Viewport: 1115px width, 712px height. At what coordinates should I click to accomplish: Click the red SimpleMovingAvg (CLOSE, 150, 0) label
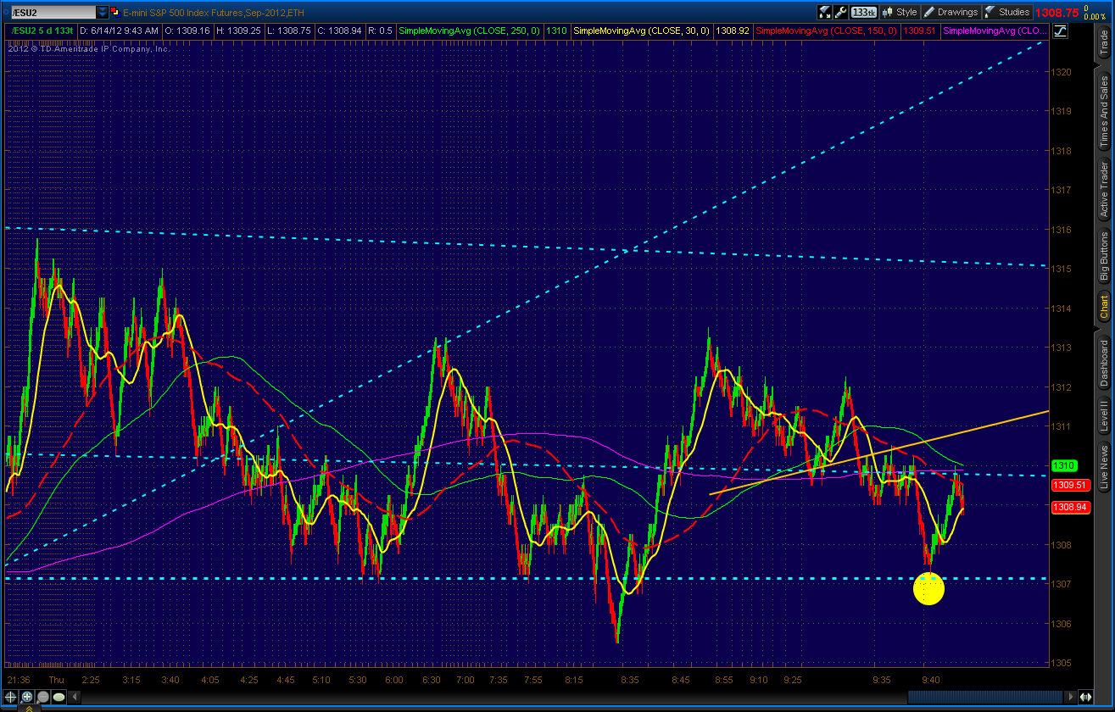pyautogui.click(x=826, y=31)
